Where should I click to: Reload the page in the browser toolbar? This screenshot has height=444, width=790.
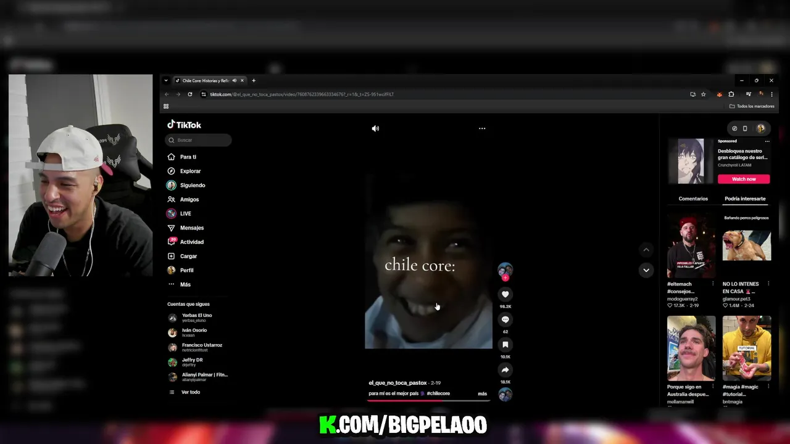189,94
